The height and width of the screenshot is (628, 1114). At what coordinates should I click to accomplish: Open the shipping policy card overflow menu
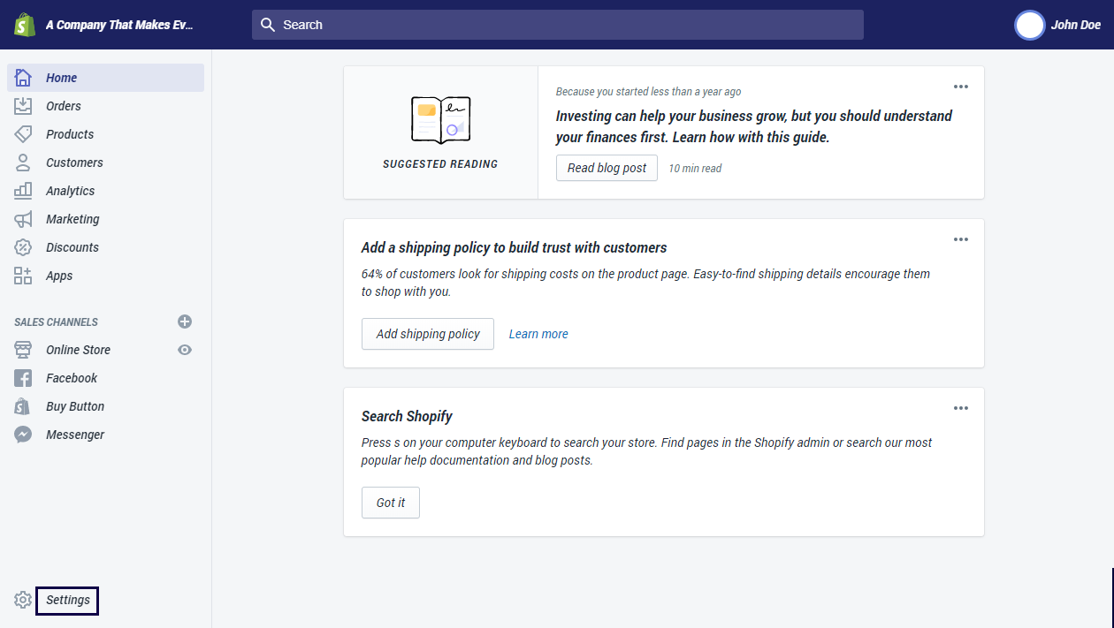(960, 238)
